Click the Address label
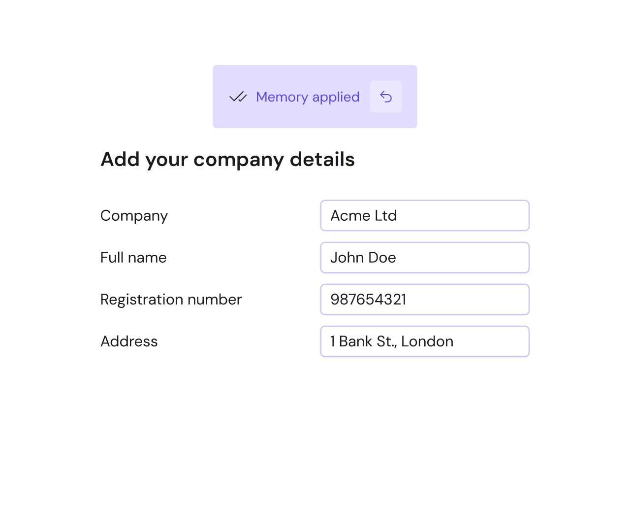 coord(129,341)
